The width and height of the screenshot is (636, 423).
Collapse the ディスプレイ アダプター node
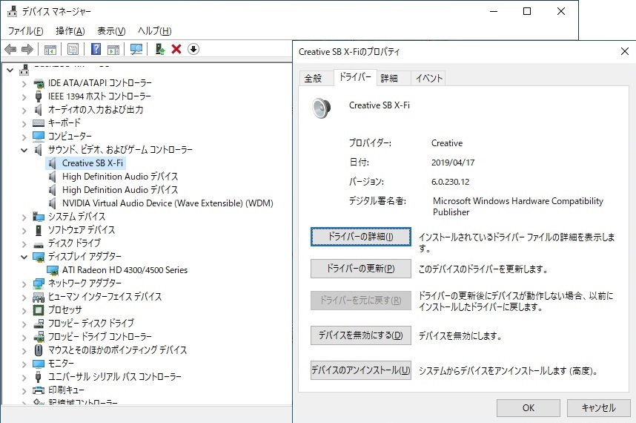24,257
